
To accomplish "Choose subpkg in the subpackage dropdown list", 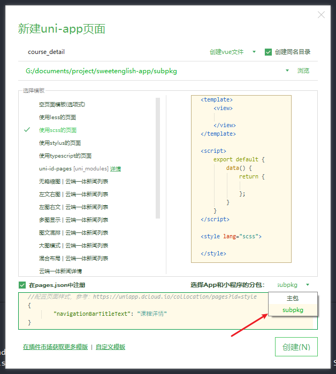I will [293, 310].
